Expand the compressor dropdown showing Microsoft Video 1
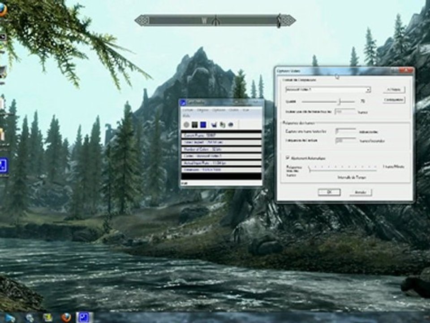 click(x=368, y=90)
